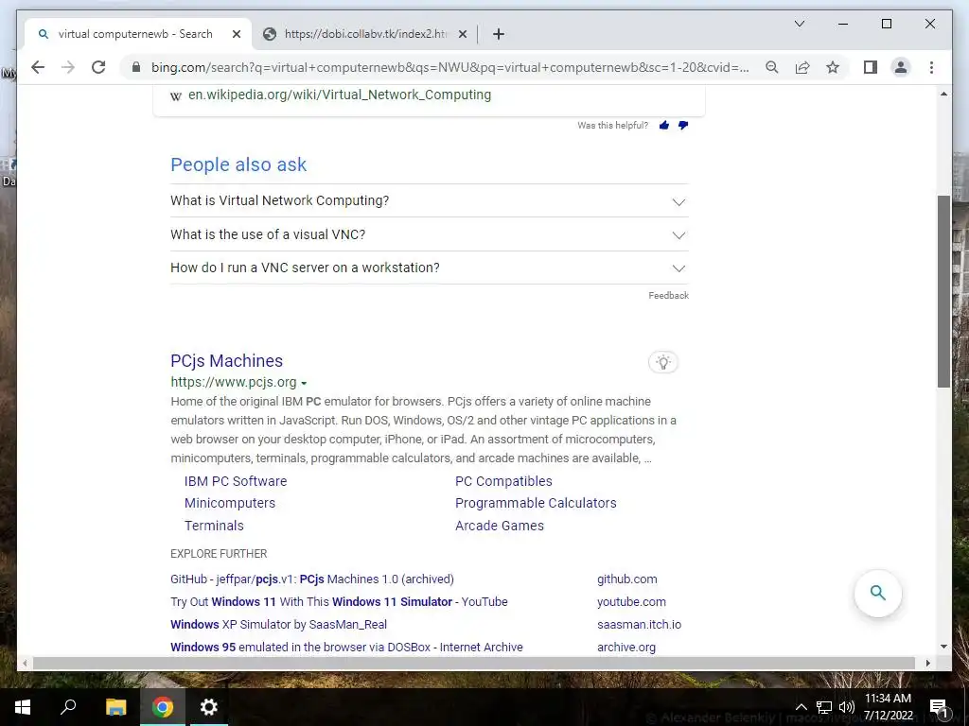The height and width of the screenshot is (726, 969).
Task: View site info via the lock icon
Action: click(x=136, y=67)
